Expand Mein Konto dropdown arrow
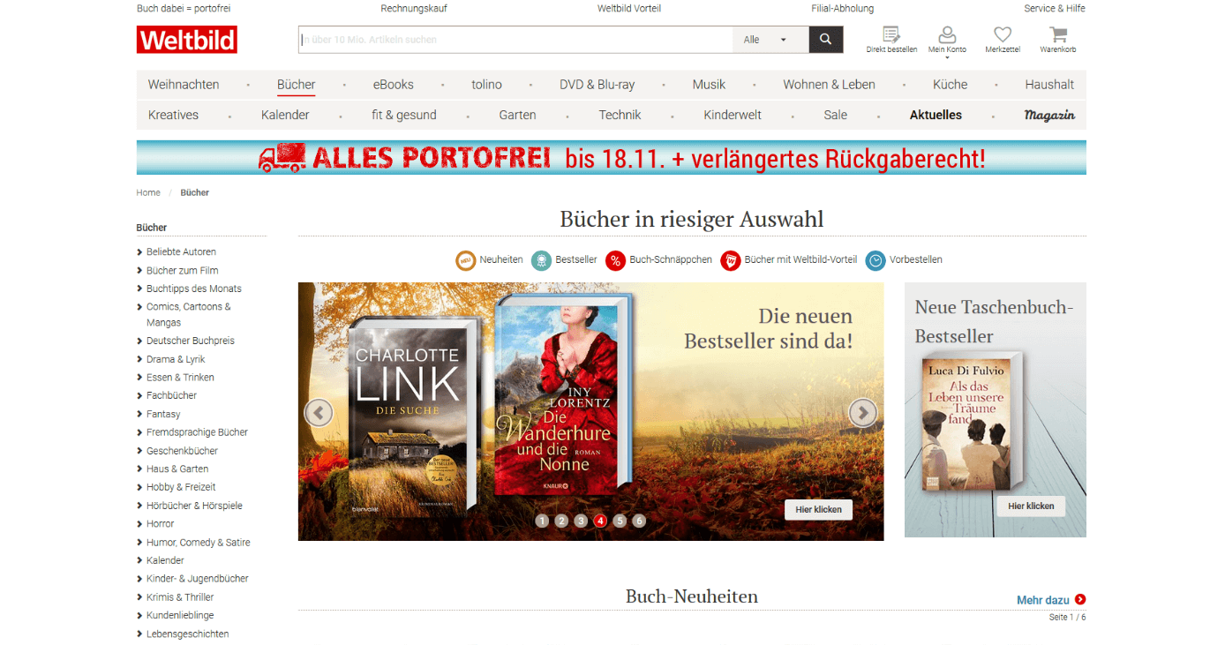 point(947,57)
